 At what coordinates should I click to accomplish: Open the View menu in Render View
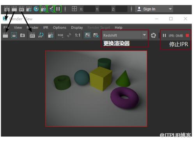[x=18, y=28]
